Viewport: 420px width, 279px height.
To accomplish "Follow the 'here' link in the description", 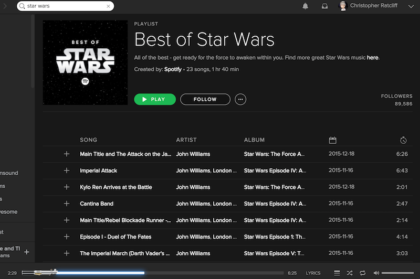I will 373,58.
